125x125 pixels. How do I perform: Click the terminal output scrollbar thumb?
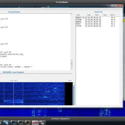click(x=72, y=64)
